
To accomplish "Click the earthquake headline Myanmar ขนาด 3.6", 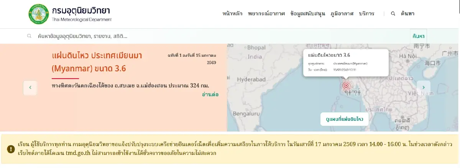I will [97, 62].
